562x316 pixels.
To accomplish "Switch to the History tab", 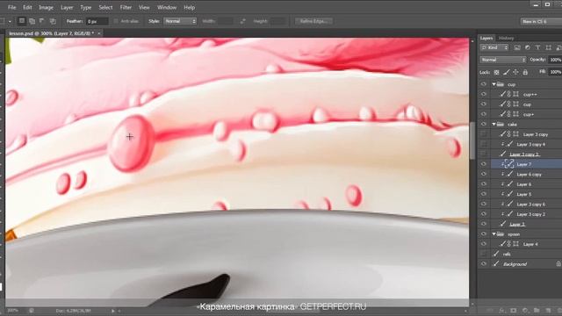I will click(506, 38).
